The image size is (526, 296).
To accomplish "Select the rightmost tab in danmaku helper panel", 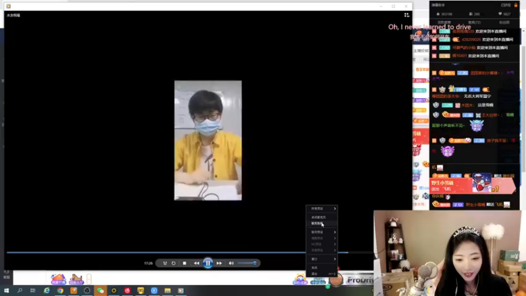I will pos(504,22).
